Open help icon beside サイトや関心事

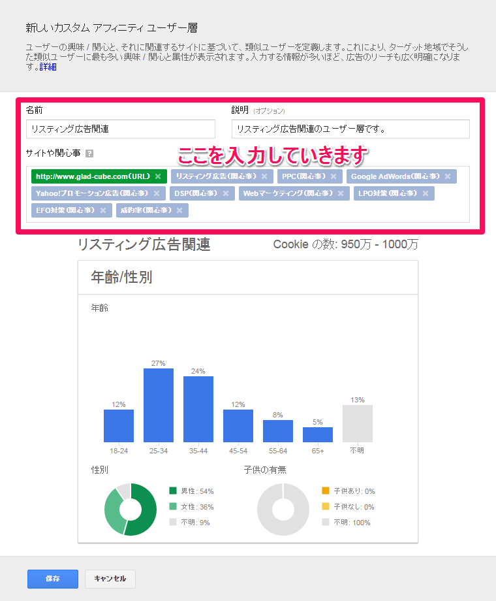(89, 154)
